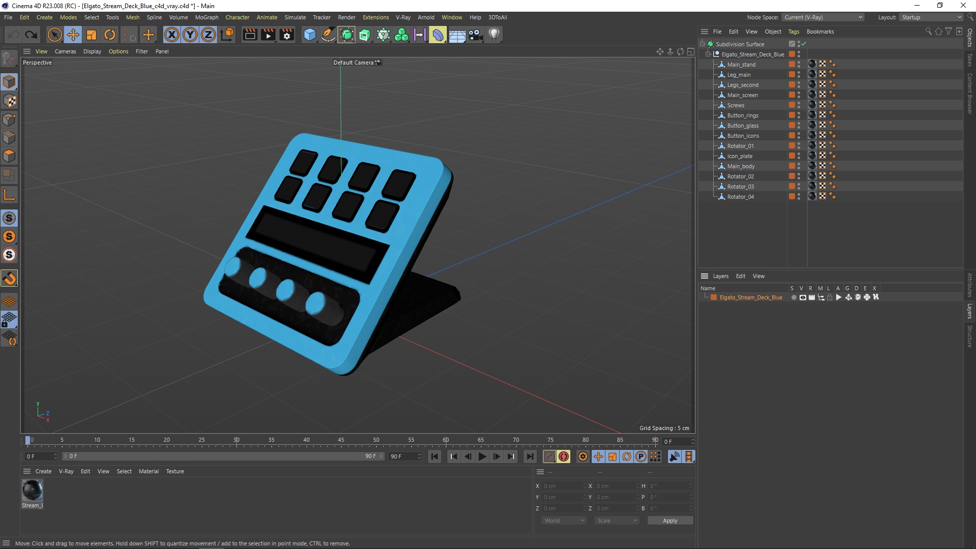Screen dimensions: 976x549
Task: Enable Axis mode in left sidebar
Action: 9,195
